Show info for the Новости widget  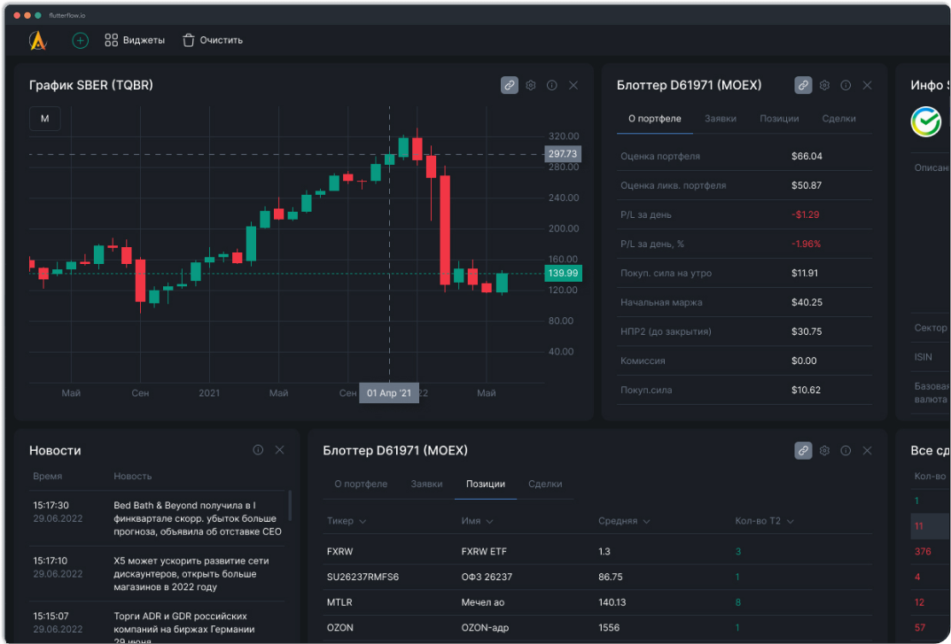coord(258,450)
